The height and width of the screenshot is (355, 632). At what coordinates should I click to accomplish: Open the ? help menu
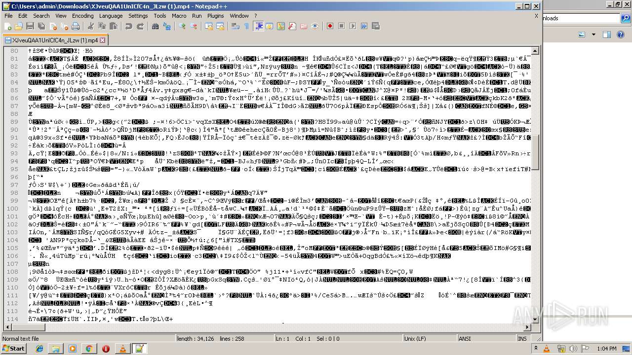click(255, 16)
